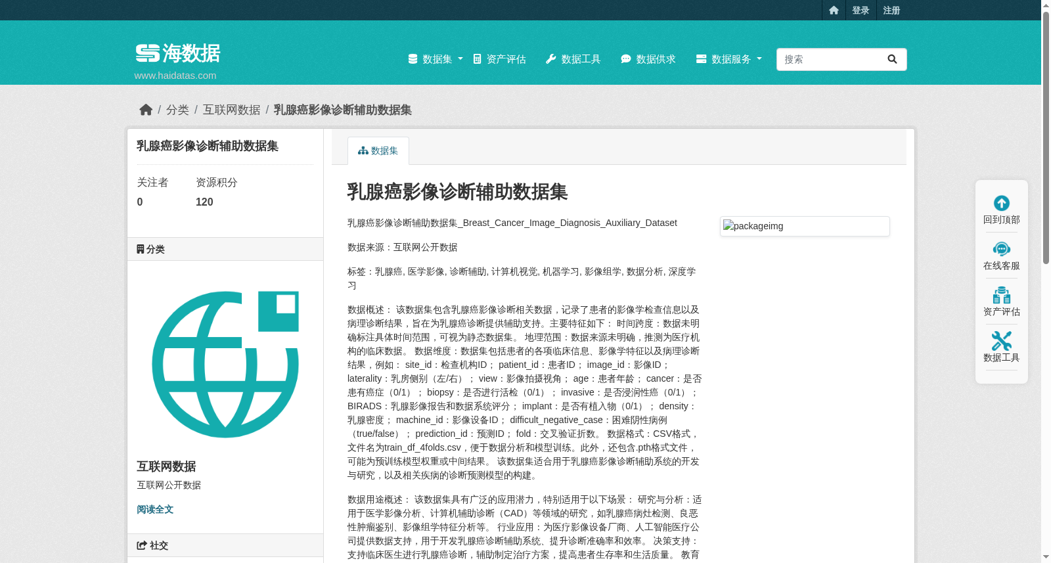Open the 注册 register link
The image size is (1051, 563).
coord(891,10)
